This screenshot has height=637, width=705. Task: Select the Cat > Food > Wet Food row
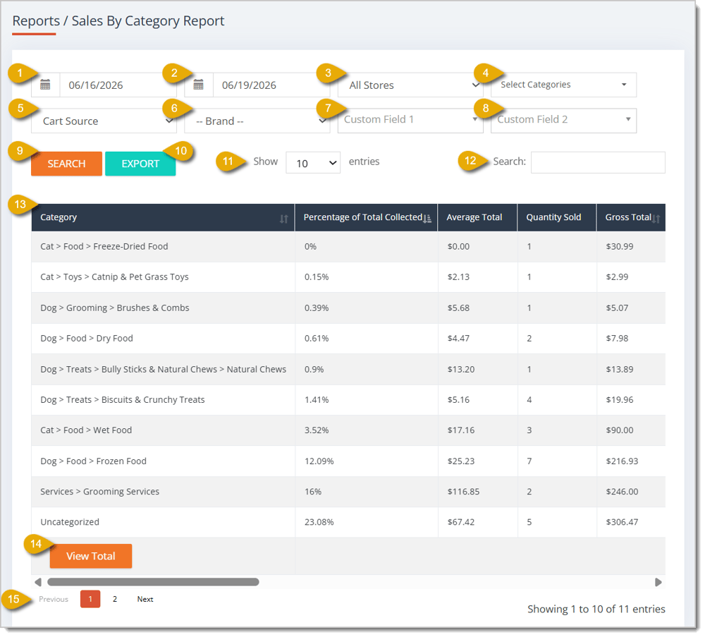[348, 430]
